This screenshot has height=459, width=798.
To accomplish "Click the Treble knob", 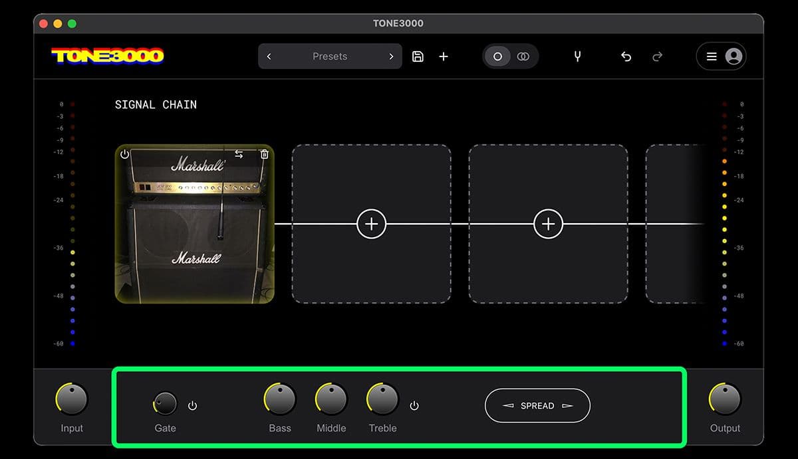I will (382, 399).
